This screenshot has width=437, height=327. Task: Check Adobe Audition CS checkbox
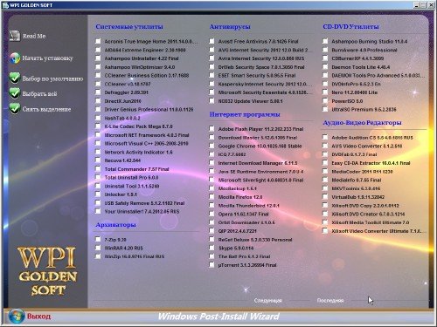pyautogui.click(x=325, y=137)
